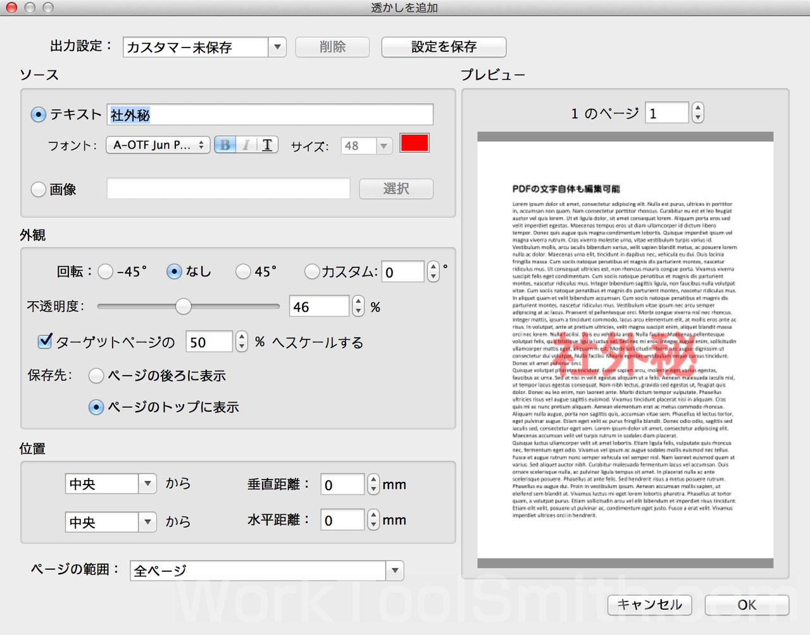Click the custom rotation angle stepper
Screen dimensions: 810x635
point(433,272)
